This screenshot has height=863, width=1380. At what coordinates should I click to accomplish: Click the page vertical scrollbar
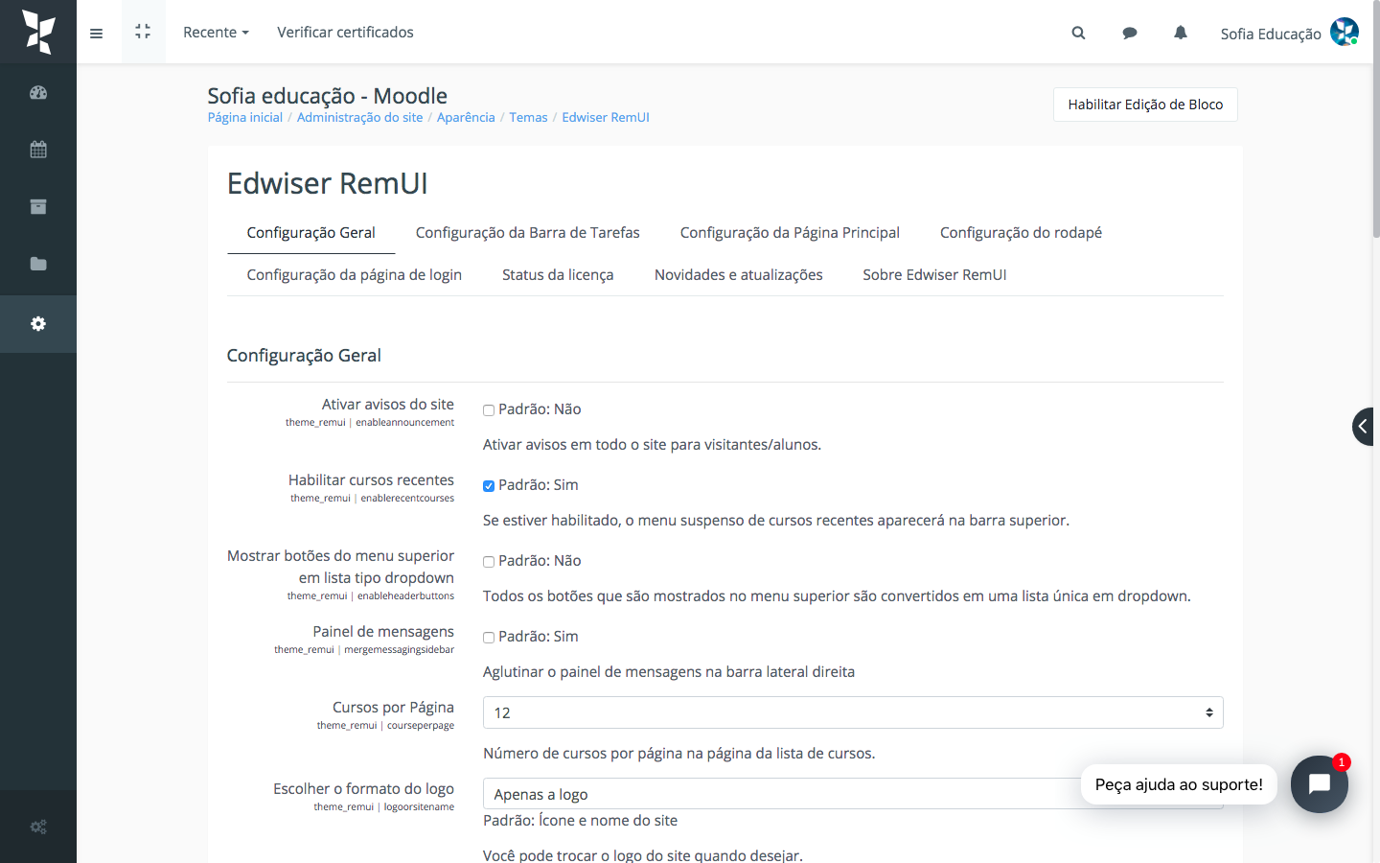point(1376,119)
